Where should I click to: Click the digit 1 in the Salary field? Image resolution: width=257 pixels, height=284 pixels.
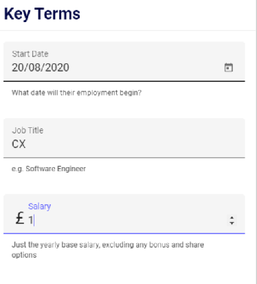pyautogui.click(x=30, y=221)
